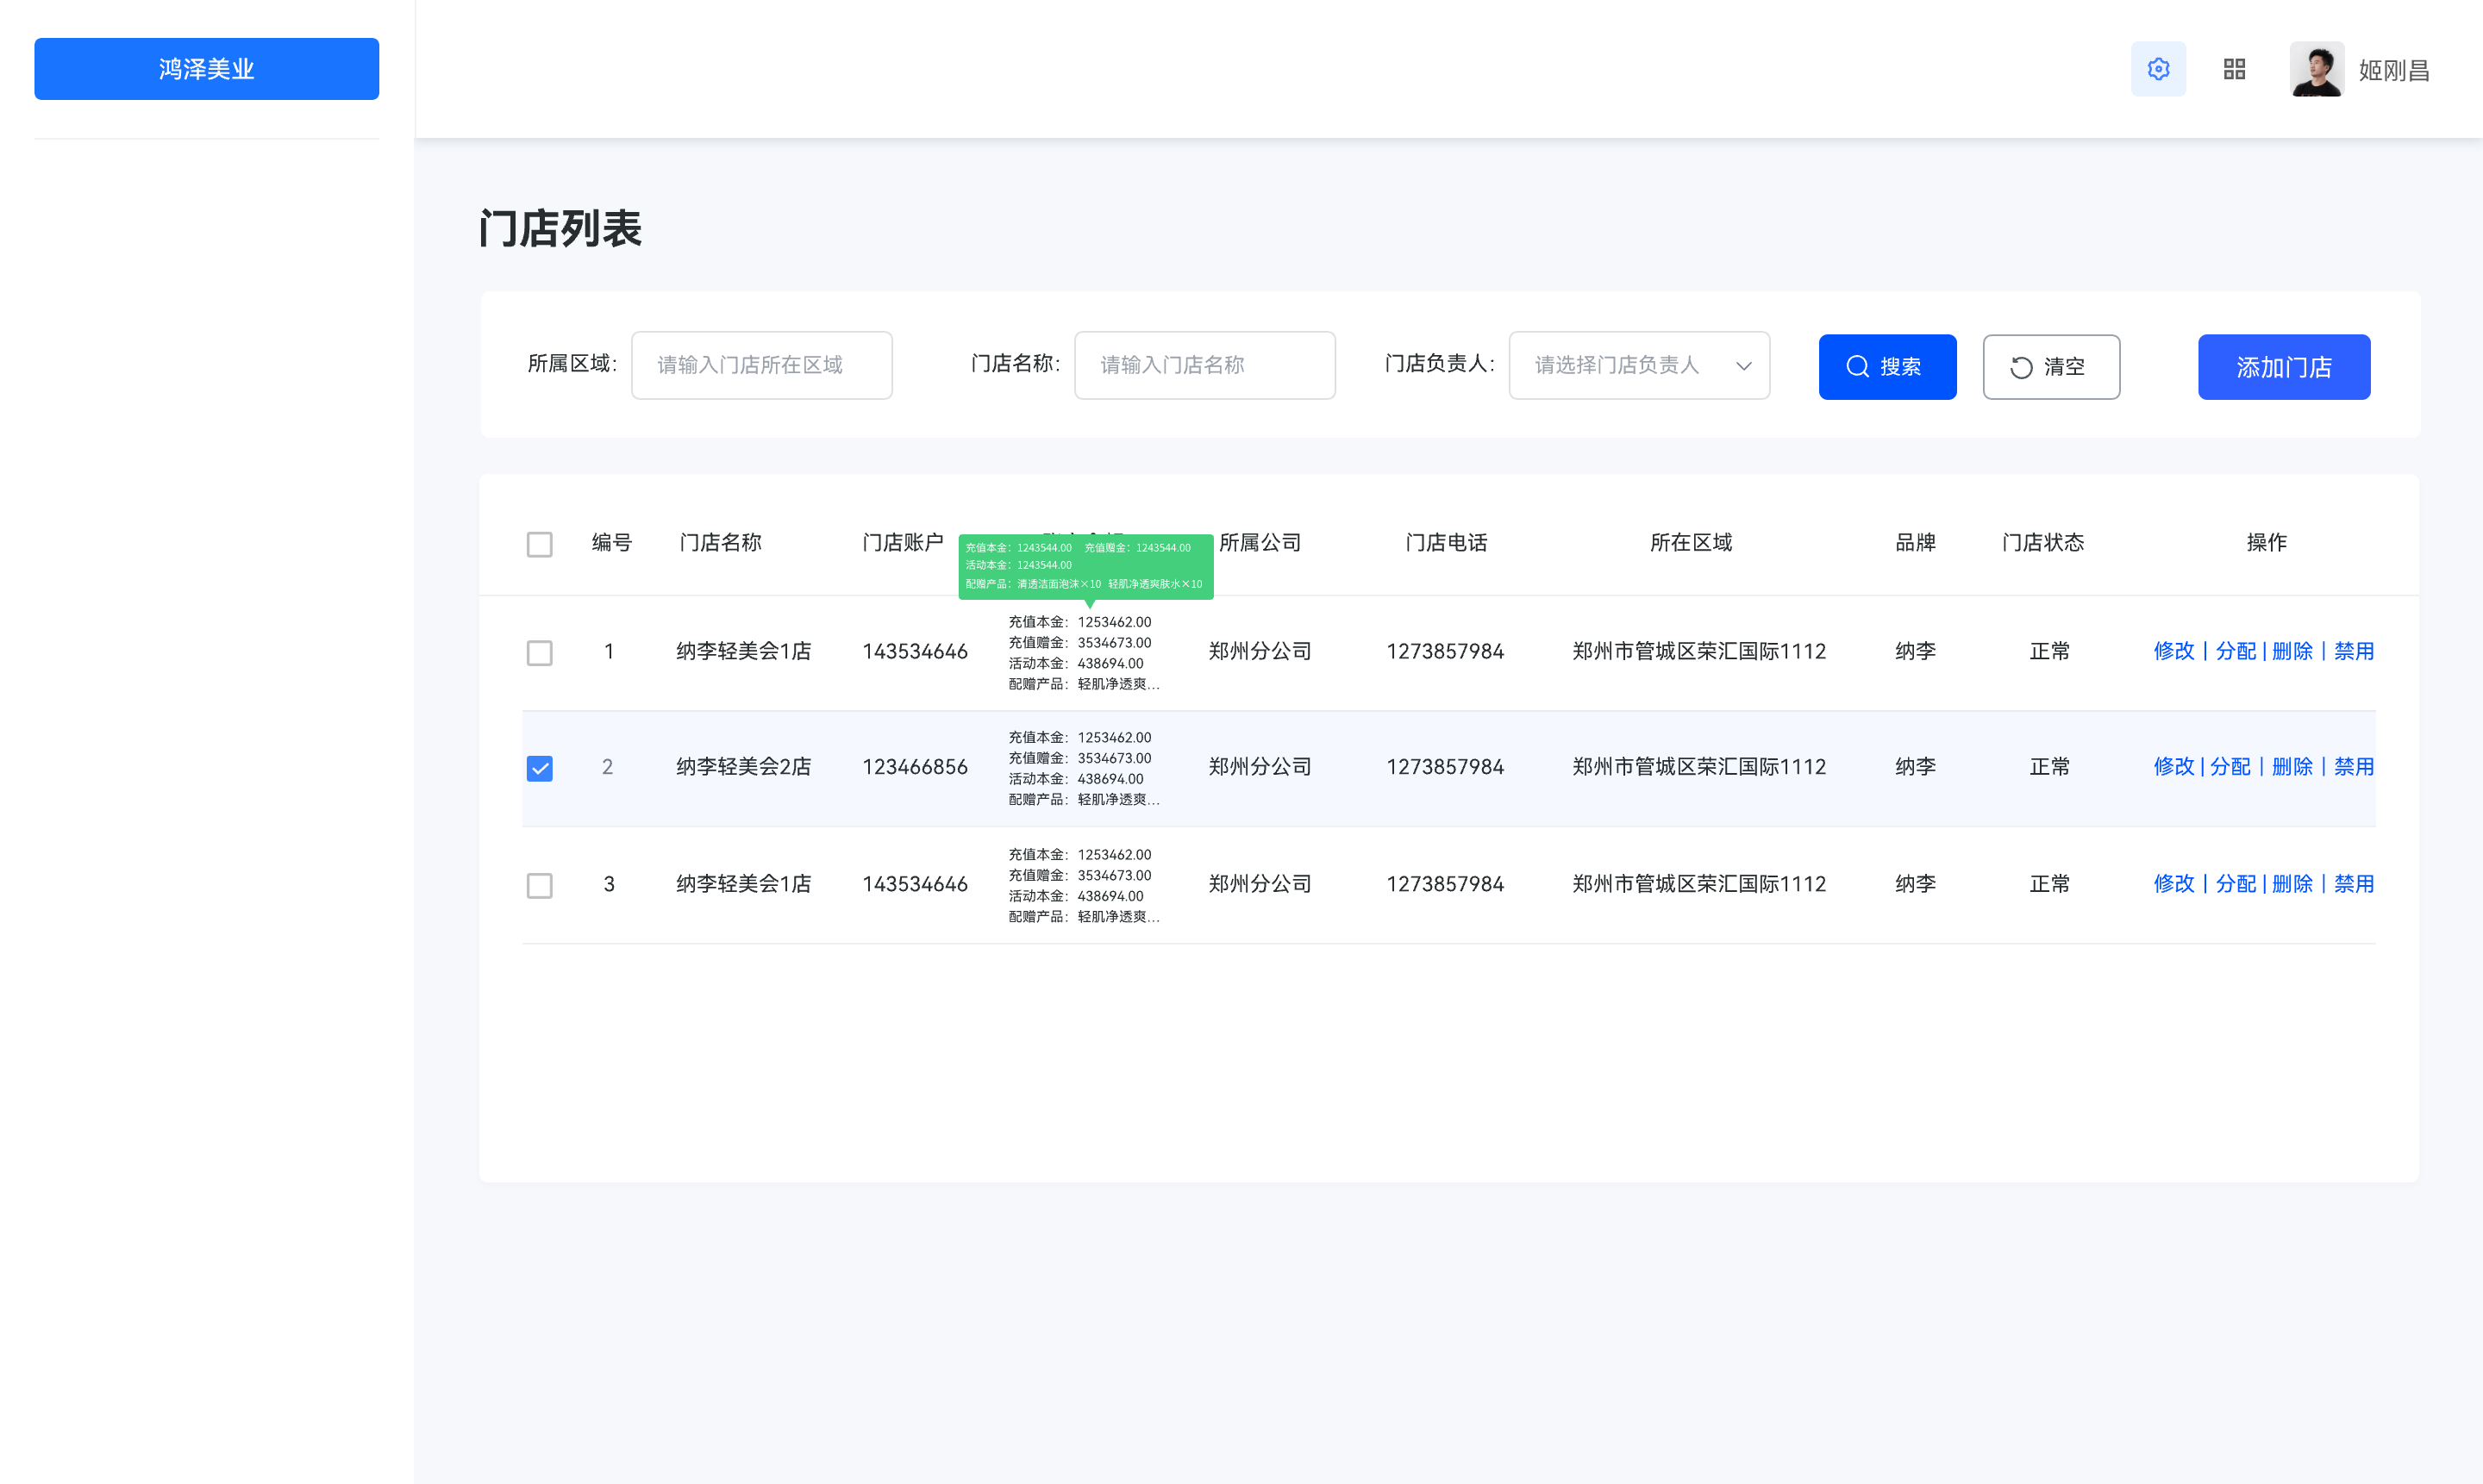Click the 所在区域 column header
2483x1484 pixels.
[1691, 543]
